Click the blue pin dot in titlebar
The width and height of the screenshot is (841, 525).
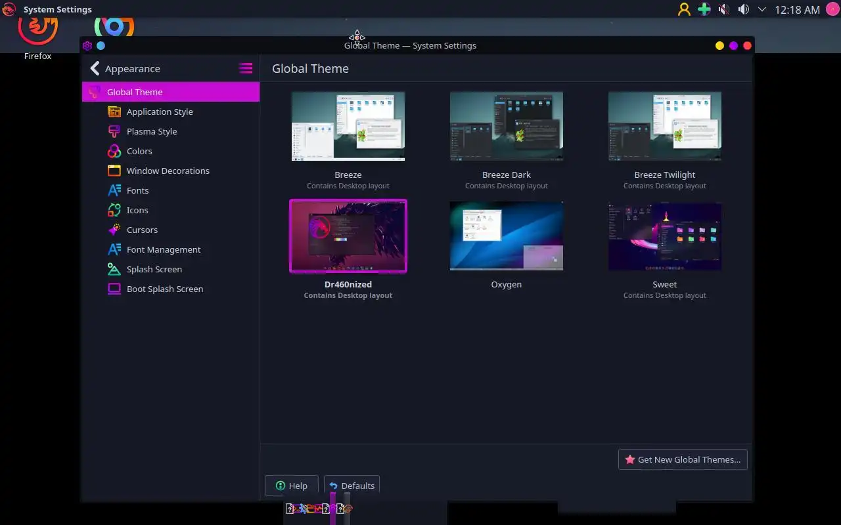tap(101, 45)
